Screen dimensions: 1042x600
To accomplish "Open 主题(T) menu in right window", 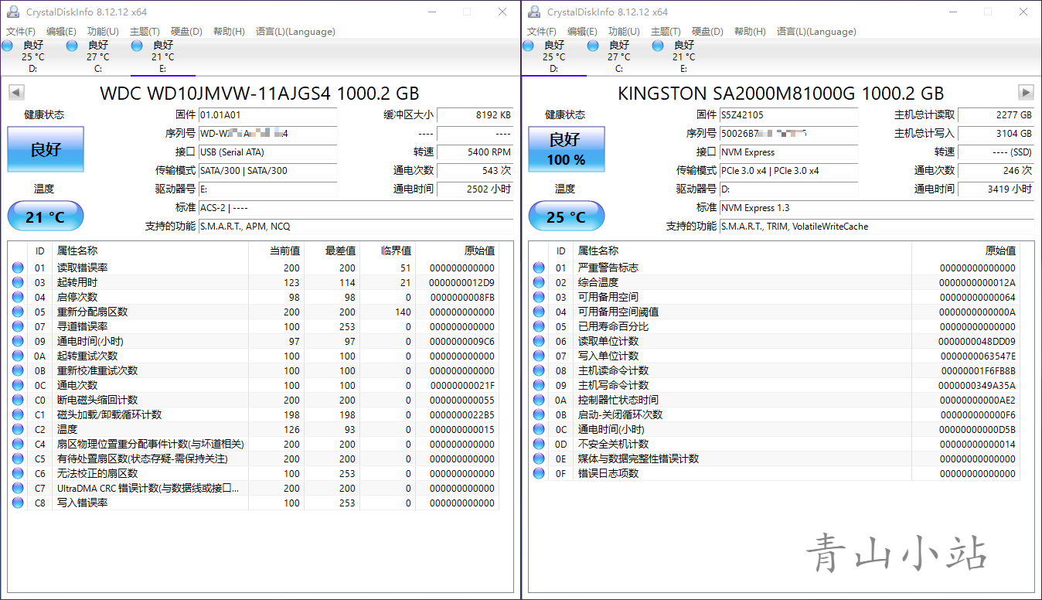I will click(x=666, y=32).
